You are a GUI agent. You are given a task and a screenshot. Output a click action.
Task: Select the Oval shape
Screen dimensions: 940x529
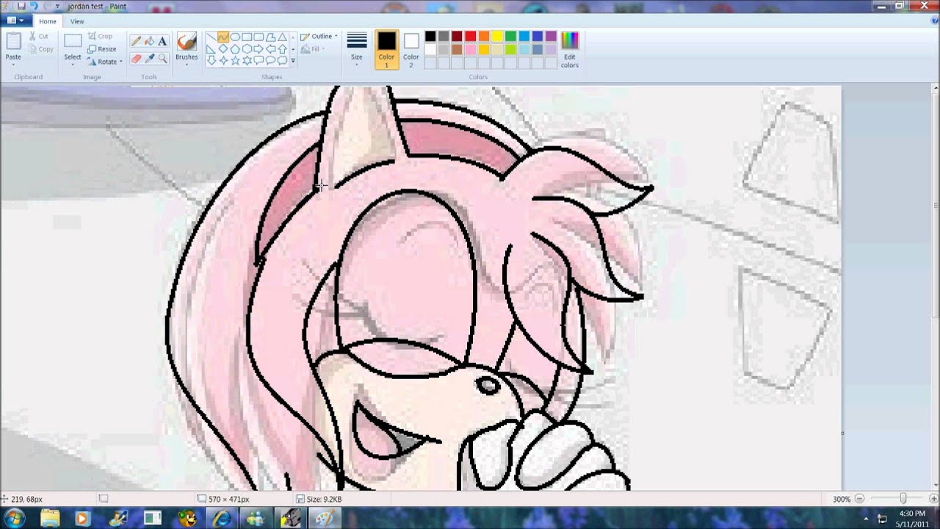tap(235, 37)
